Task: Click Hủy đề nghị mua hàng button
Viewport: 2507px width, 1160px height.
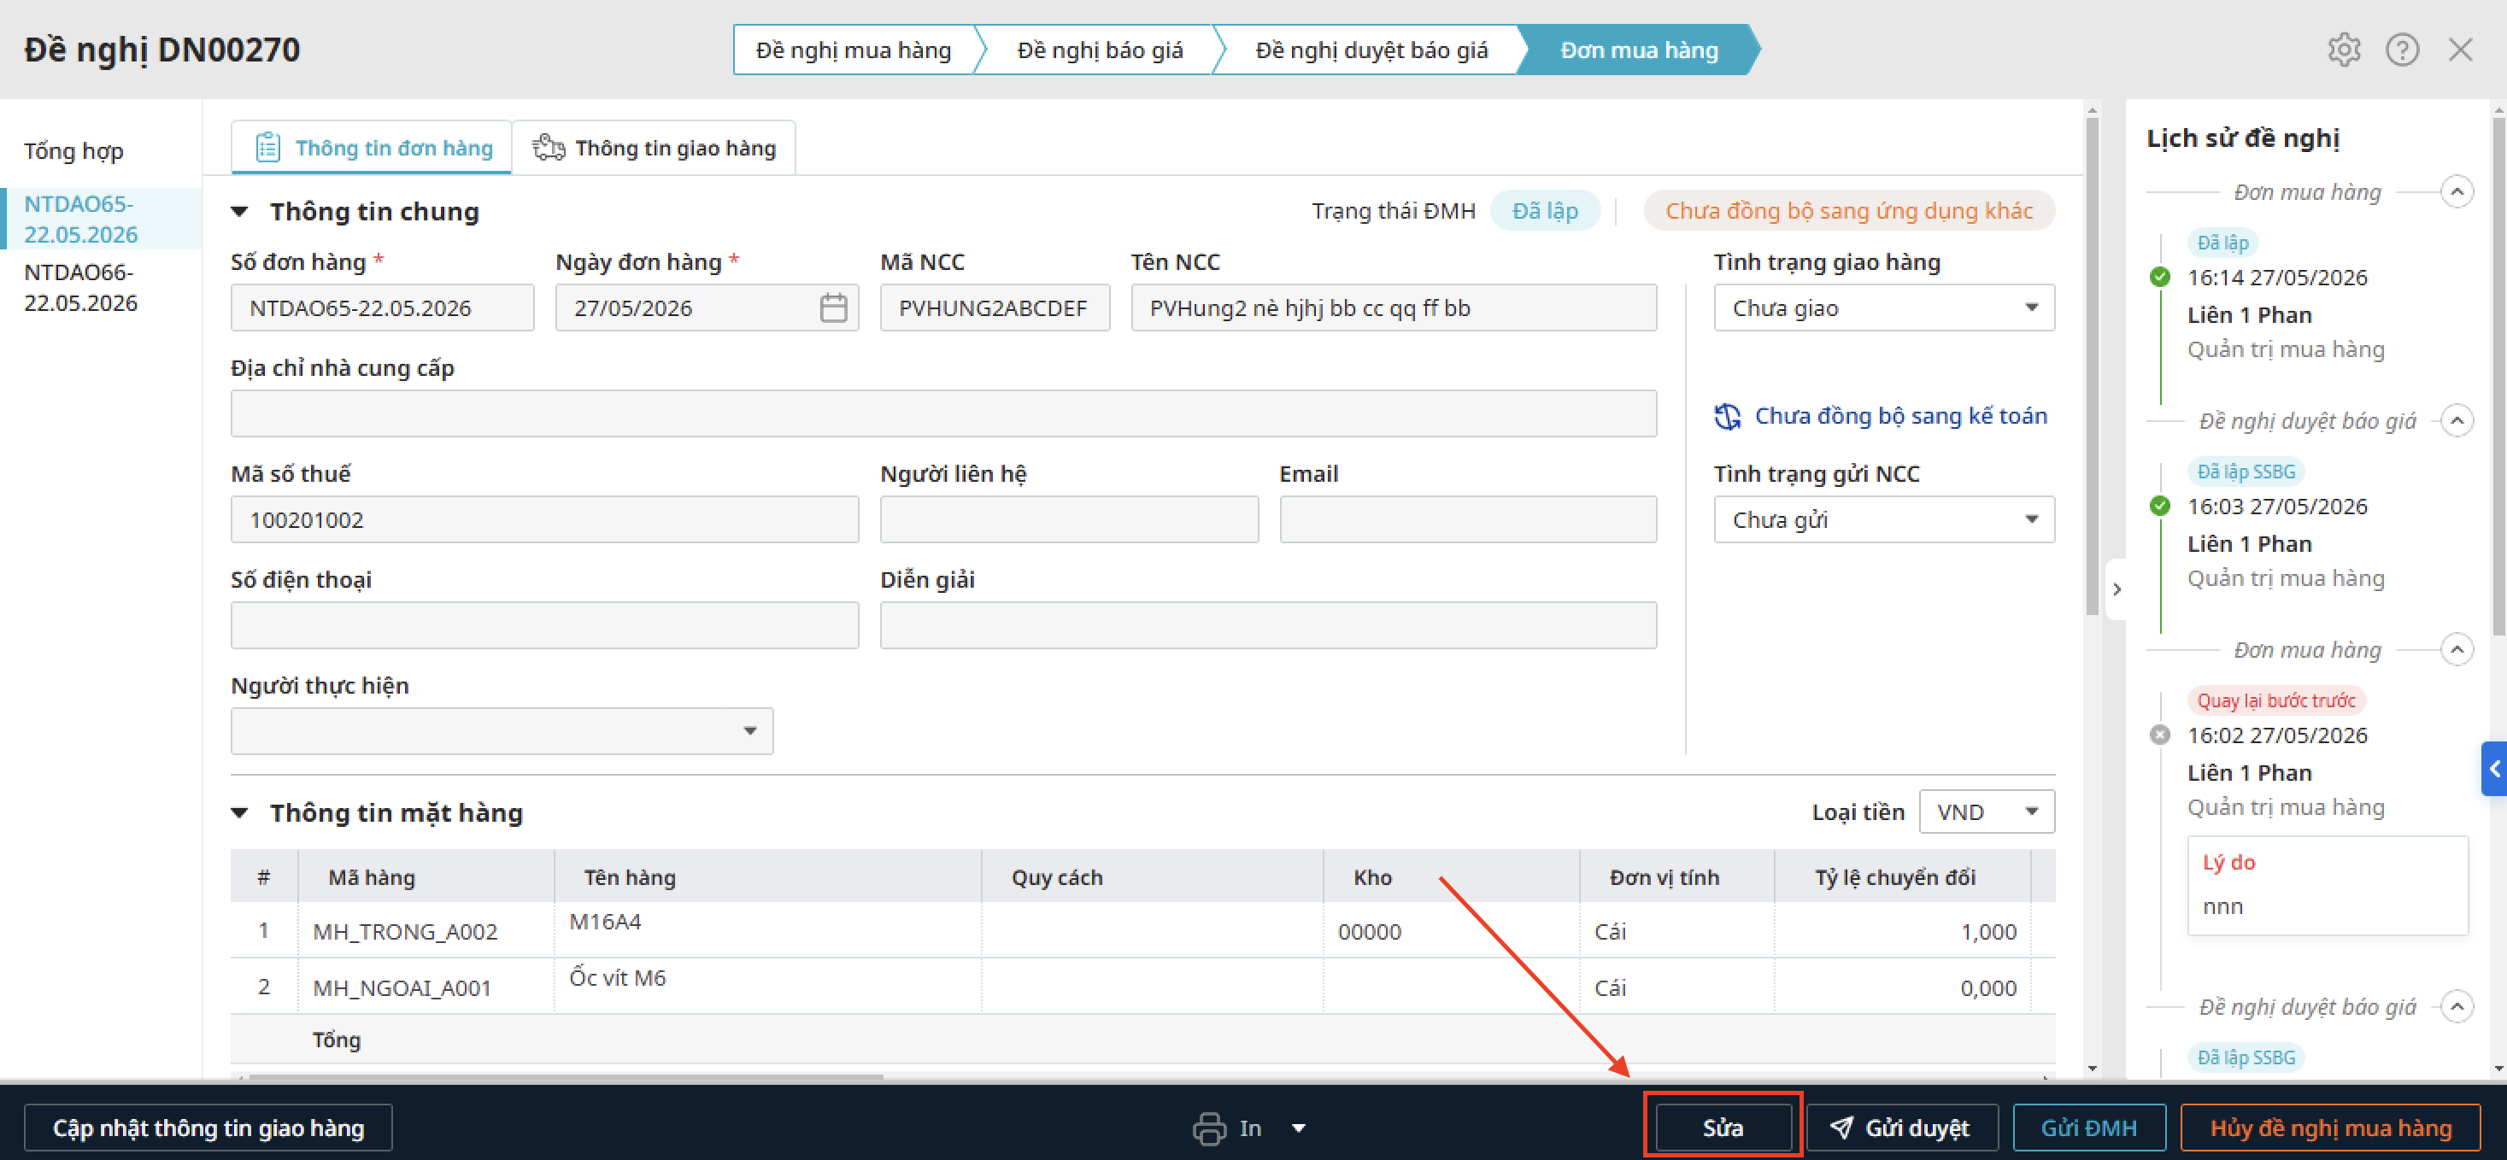Action: 2331,1128
